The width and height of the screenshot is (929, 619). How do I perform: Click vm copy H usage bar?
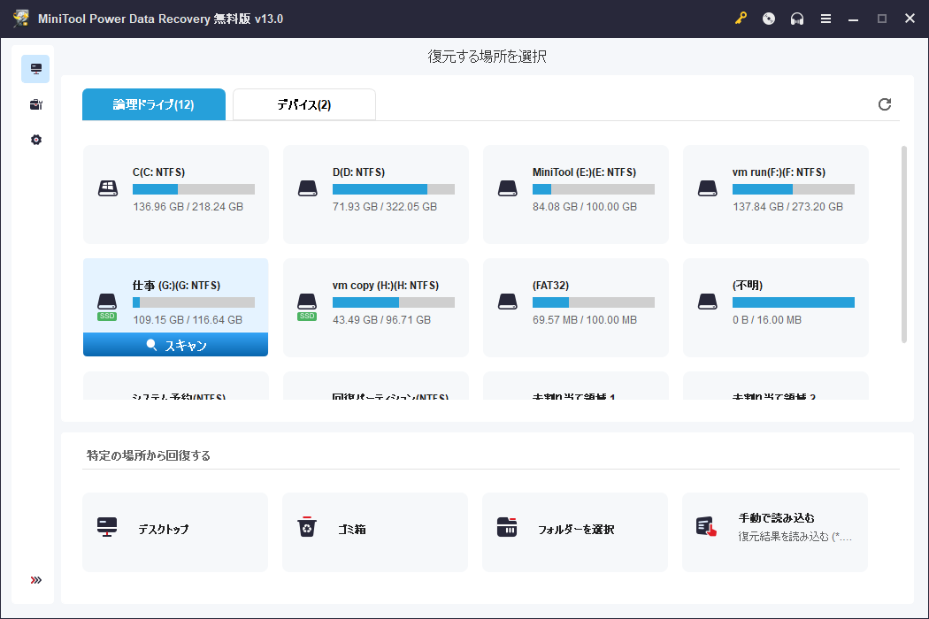394,302
